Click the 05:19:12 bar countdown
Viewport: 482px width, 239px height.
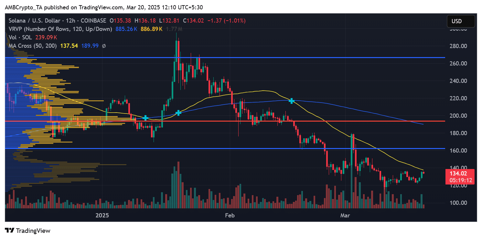pos(461,181)
